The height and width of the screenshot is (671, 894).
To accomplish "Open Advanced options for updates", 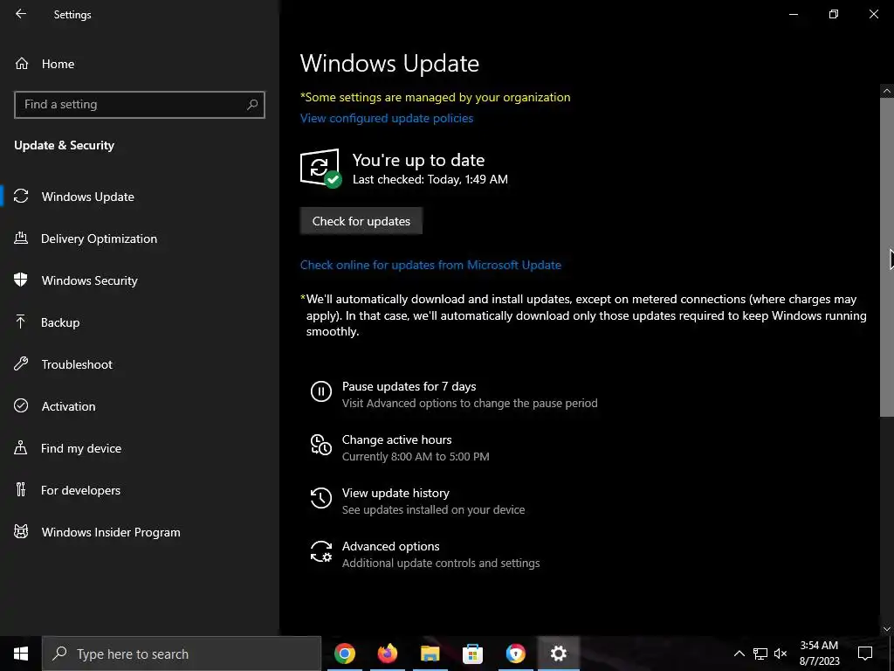I will (425, 554).
